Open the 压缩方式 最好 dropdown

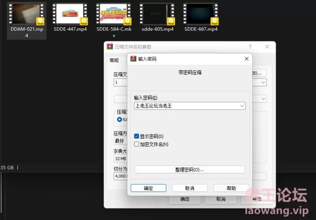point(120,141)
